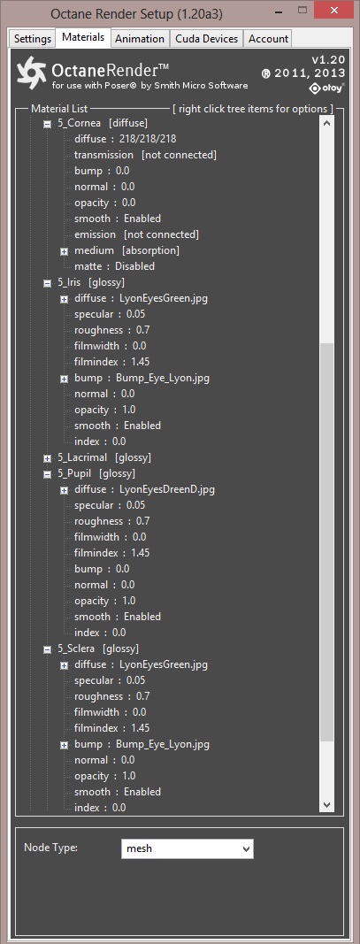
Task: Select 5_Iris roughness : 0.7 row
Action: click(111, 330)
